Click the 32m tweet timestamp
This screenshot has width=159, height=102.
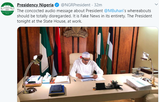[98, 5]
